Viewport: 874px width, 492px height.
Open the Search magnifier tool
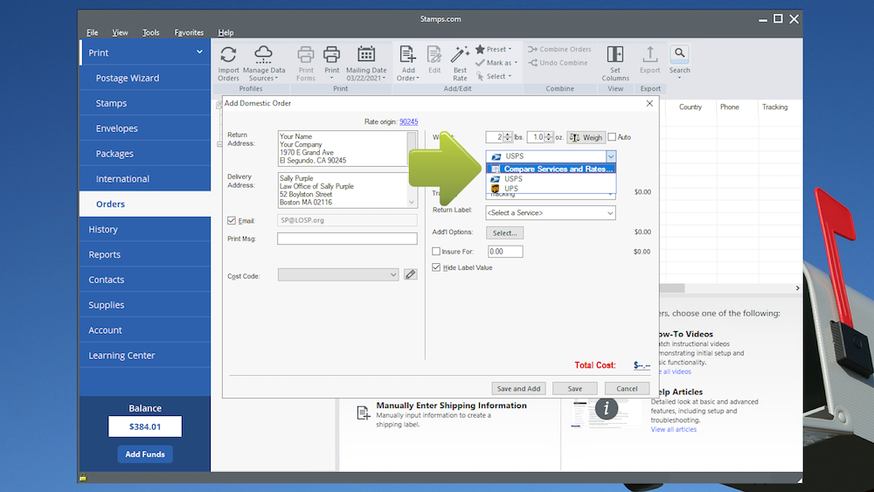click(679, 54)
